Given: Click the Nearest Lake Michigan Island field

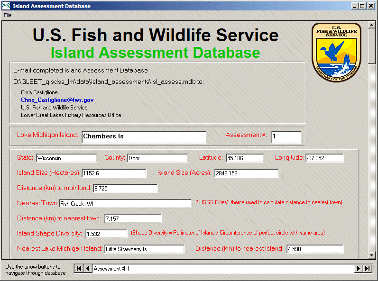Looking at the screenshot, I should pos(144,249).
